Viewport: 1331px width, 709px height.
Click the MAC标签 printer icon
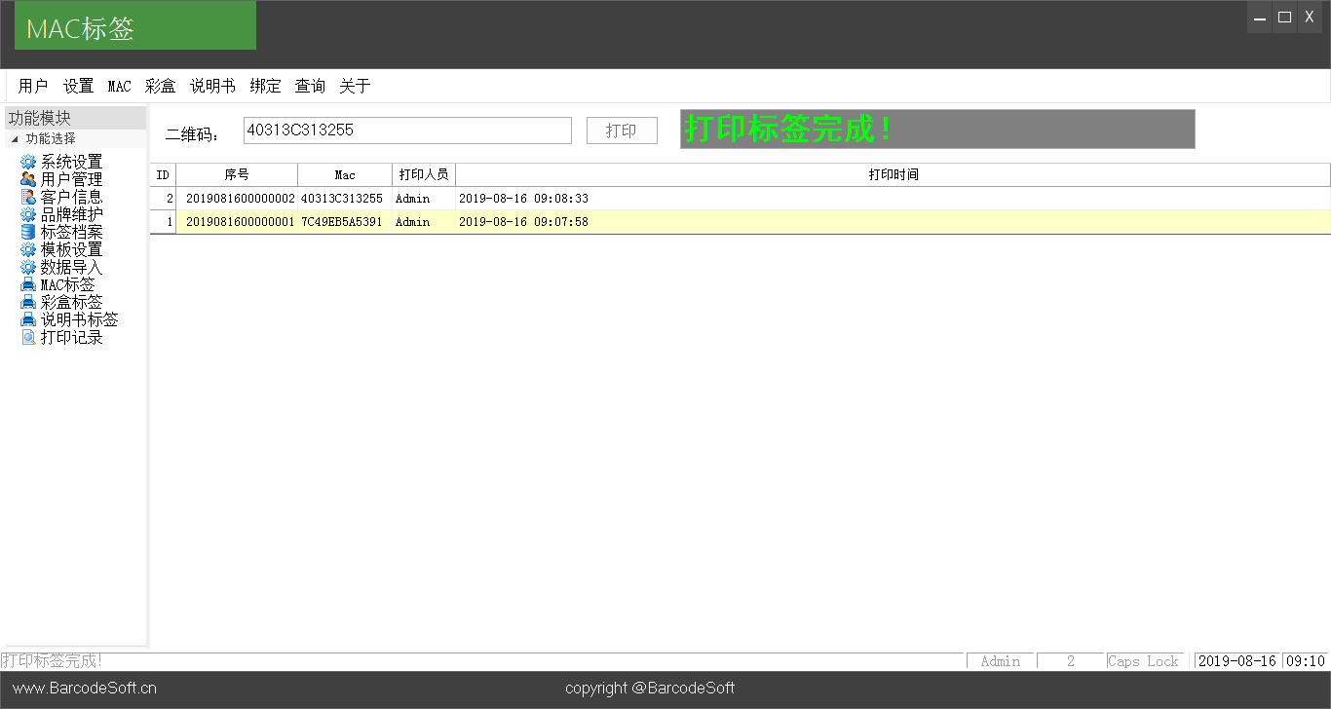(28, 284)
